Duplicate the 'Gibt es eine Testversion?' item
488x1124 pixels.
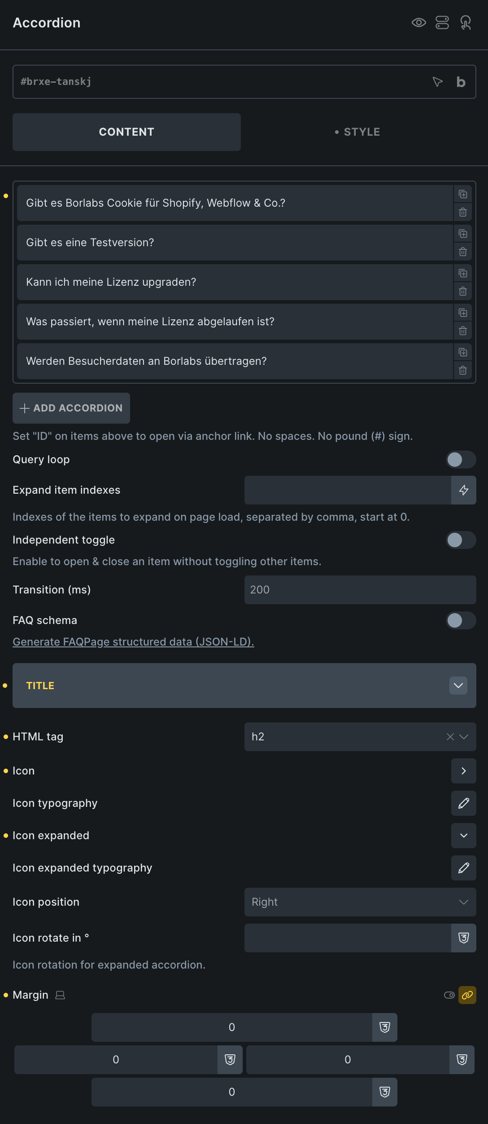tap(463, 234)
